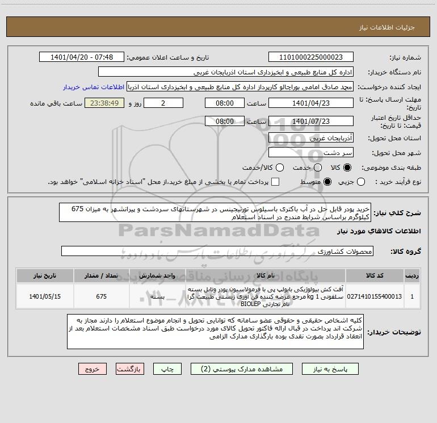The width and height of the screenshot is (437, 423).
Task: Click the quantity cell 675
Action: pos(101,296)
